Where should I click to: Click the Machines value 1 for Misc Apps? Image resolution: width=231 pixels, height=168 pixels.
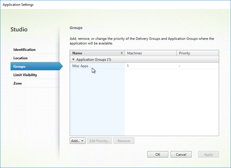click(x=128, y=66)
